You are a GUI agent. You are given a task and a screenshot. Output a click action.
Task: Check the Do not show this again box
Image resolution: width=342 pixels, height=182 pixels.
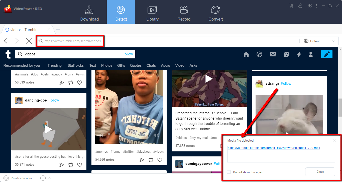tap(228, 172)
